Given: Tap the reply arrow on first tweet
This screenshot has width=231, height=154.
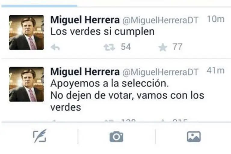Looking at the screenshot, I should click(55, 48).
